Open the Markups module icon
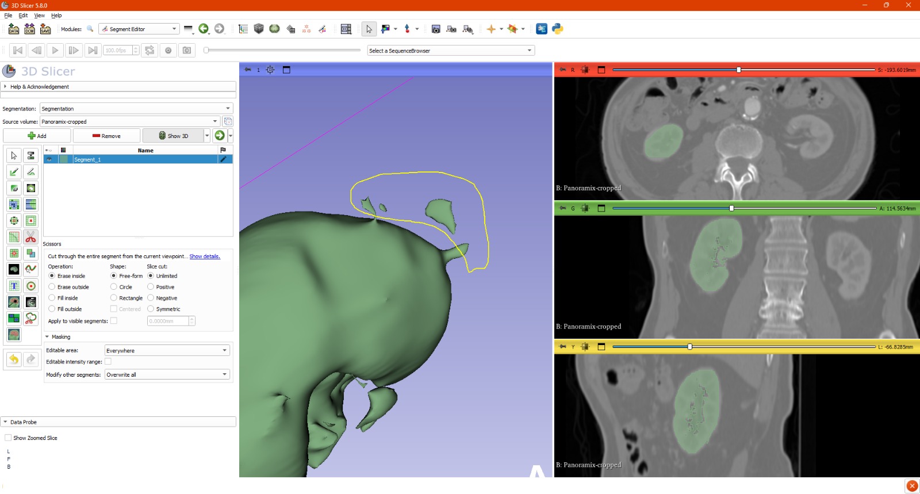 tap(306, 29)
